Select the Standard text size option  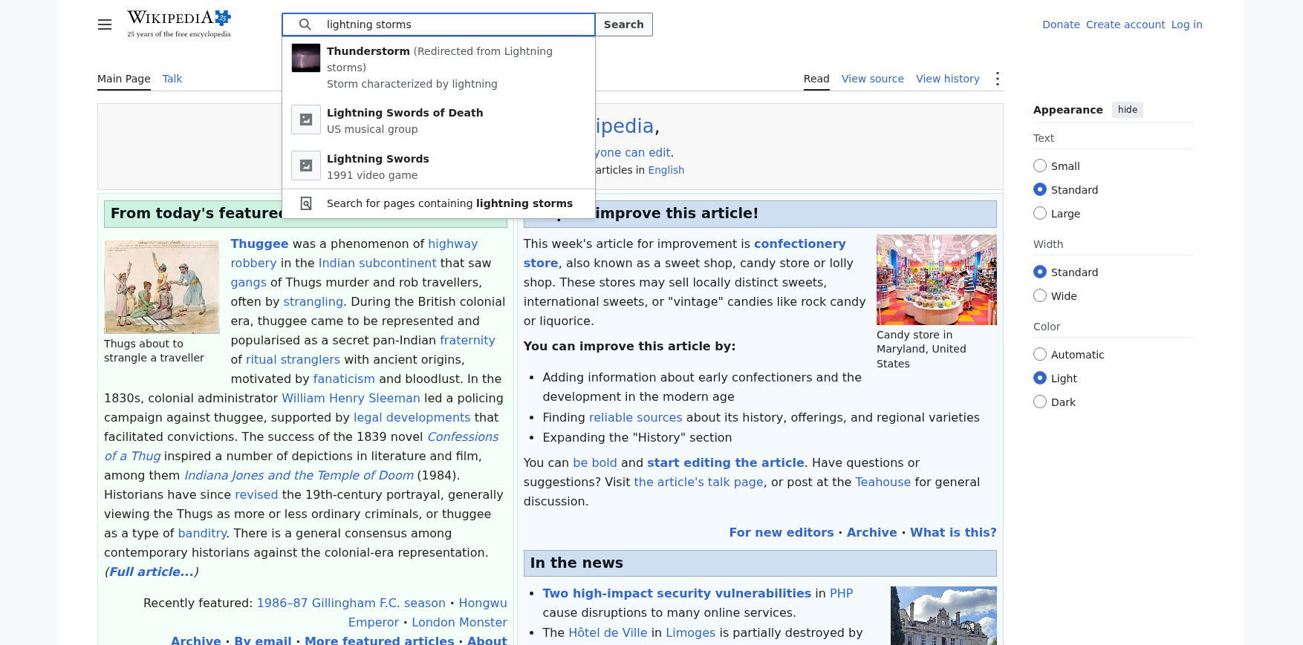click(1040, 190)
